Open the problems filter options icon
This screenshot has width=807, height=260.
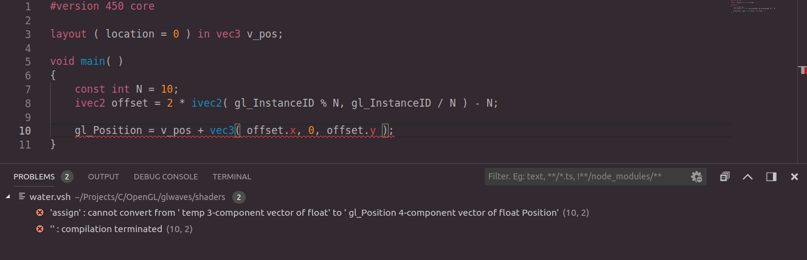coord(696,177)
